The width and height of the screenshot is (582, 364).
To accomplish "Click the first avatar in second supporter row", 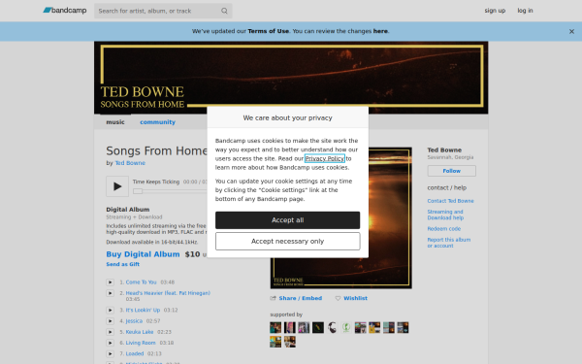I will pyautogui.click(x=275, y=342).
